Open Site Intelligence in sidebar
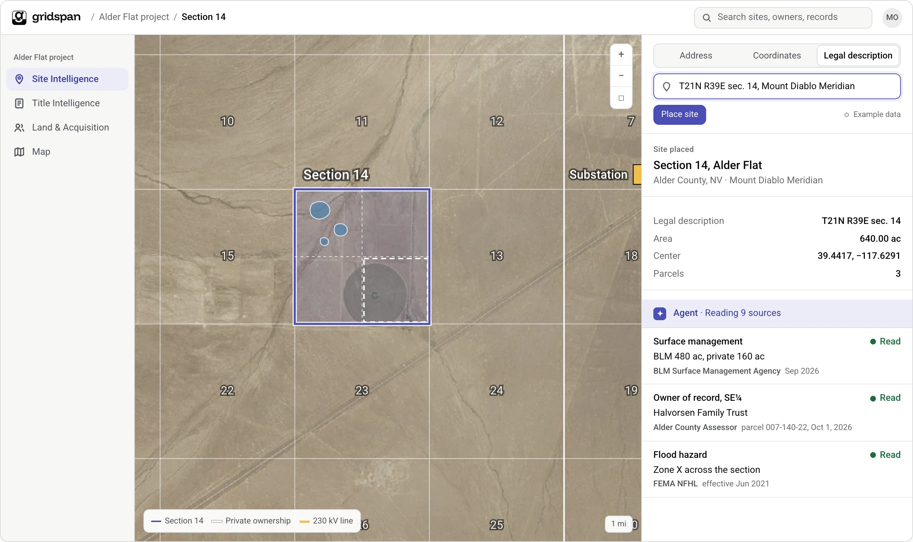Screen dimensions: 913x542 coord(67,79)
